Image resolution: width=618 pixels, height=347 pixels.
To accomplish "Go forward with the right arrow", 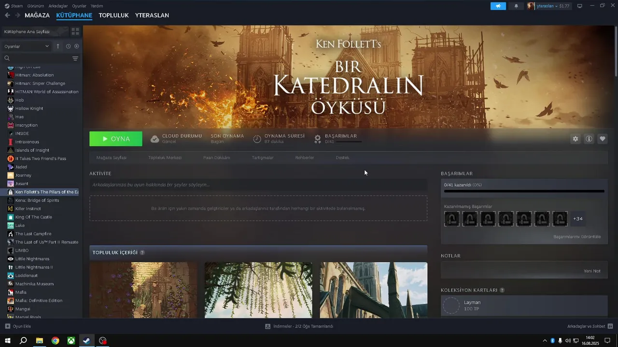I will [17, 15].
